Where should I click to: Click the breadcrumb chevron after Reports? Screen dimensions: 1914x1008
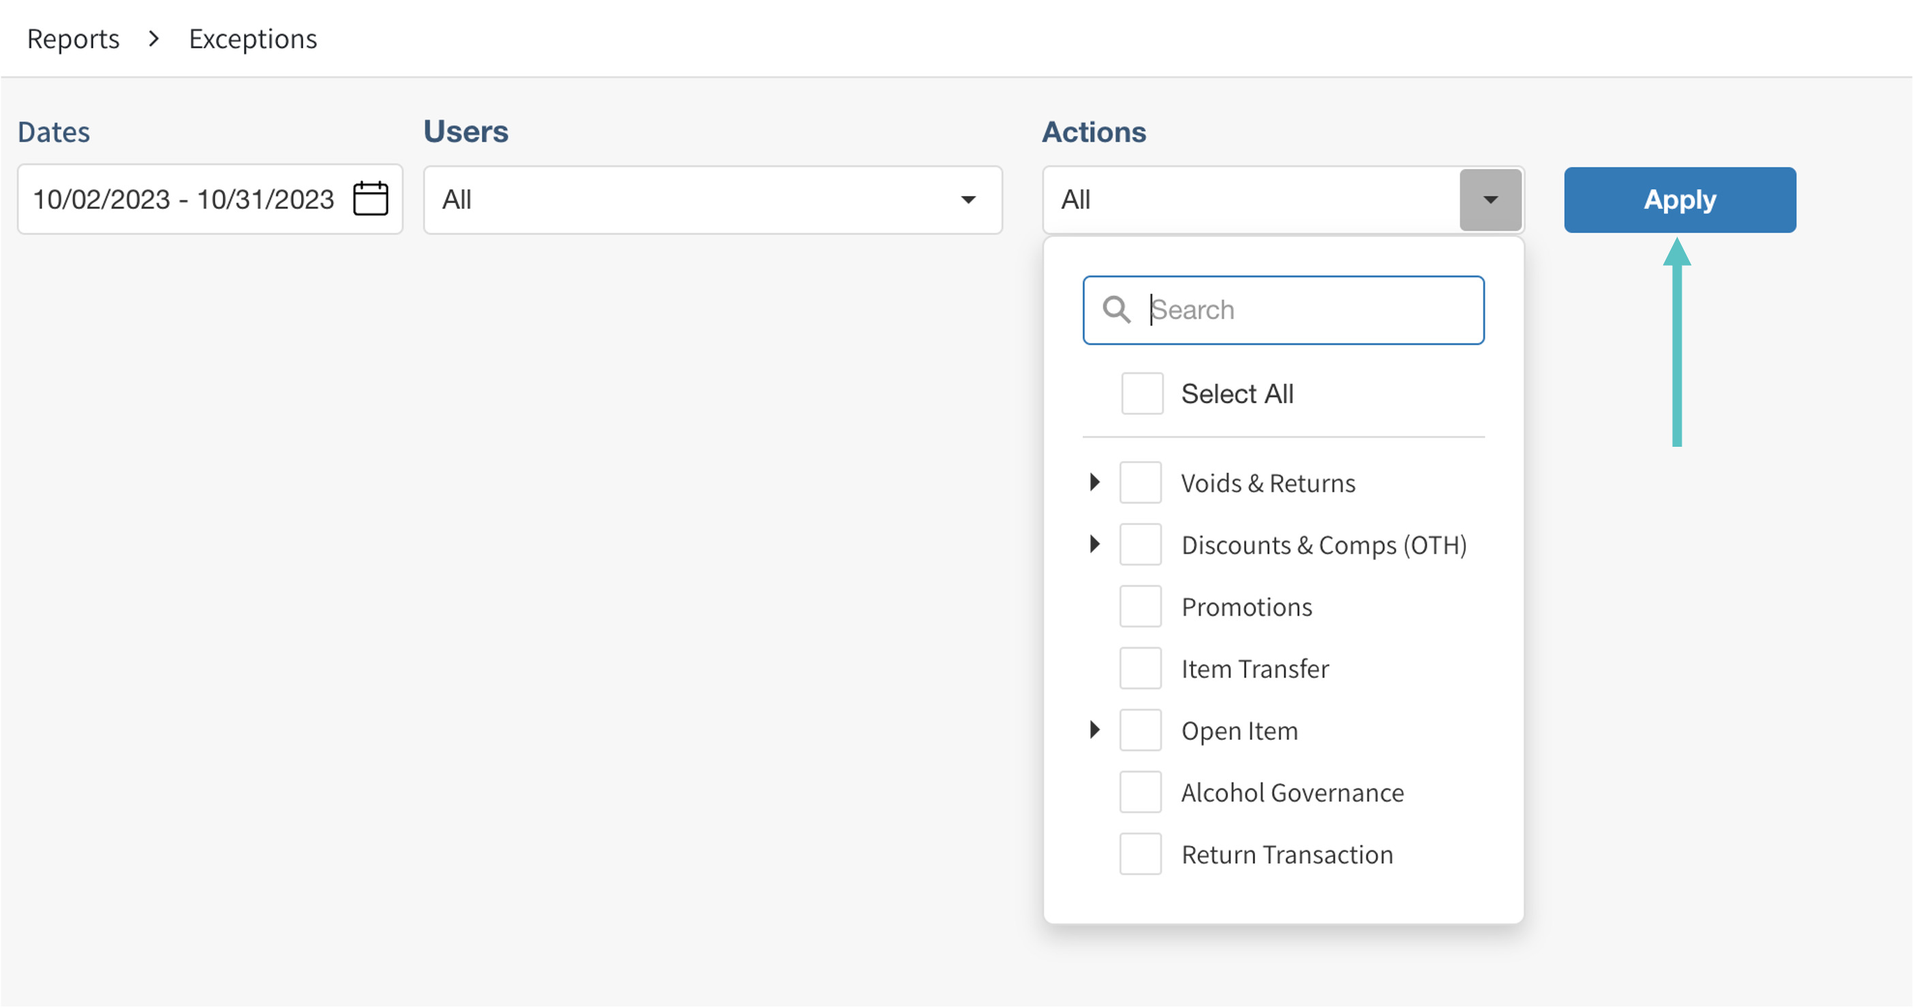click(154, 39)
